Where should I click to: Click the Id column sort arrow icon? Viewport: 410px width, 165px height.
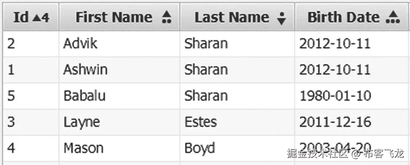[38, 18]
